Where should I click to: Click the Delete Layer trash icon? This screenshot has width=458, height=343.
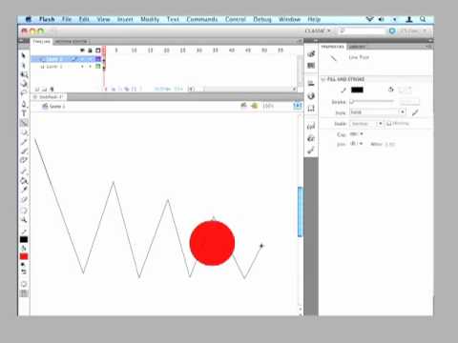click(52, 90)
